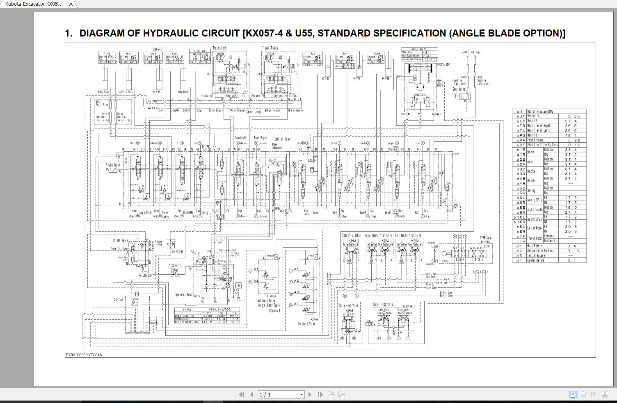Select facing pages view mode
This screenshot has height=403, width=617.
594,394
